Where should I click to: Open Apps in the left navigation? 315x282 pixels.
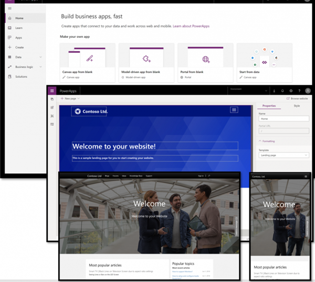point(25,38)
